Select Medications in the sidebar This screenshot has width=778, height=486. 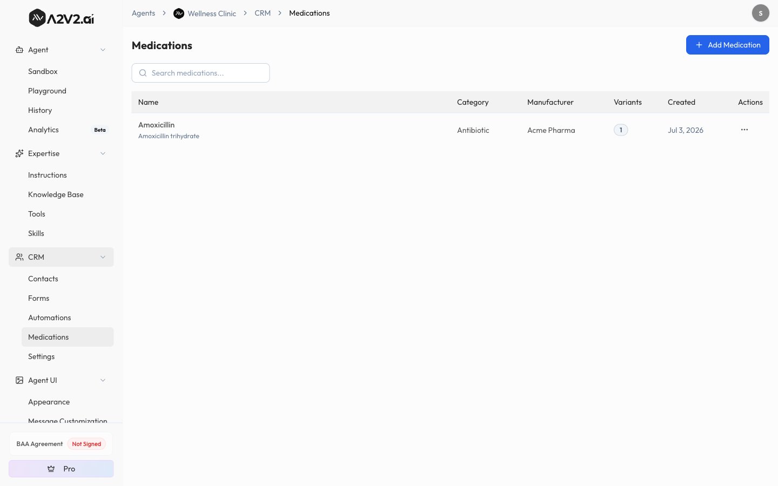[68, 337]
